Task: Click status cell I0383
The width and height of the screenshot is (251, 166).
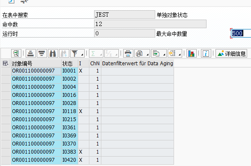Action: click(70, 152)
